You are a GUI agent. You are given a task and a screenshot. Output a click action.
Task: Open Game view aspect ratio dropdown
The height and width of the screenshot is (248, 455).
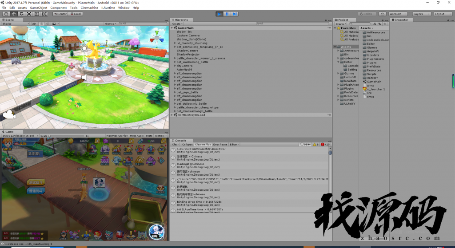pyautogui.click(x=20, y=136)
